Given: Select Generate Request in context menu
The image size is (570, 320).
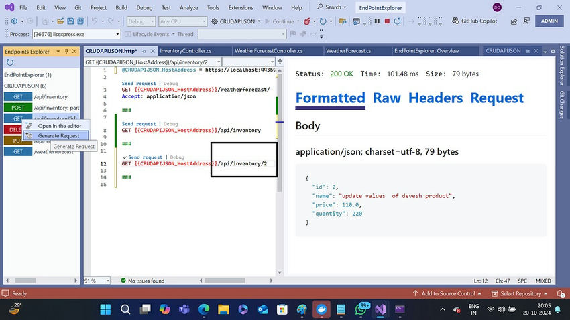Looking at the screenshot, I should point(58,135).
